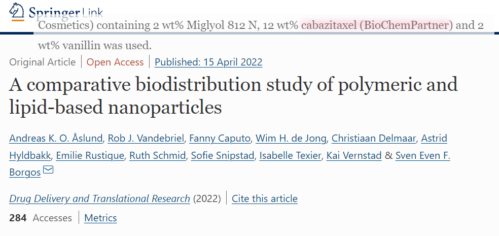Open author Ruth Schmid
499x236 pixels.
pos(157,155)
